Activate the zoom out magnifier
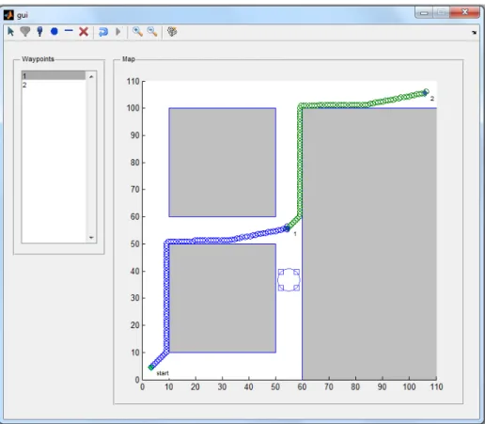This screenshot has height=424, width=485. 152,31
